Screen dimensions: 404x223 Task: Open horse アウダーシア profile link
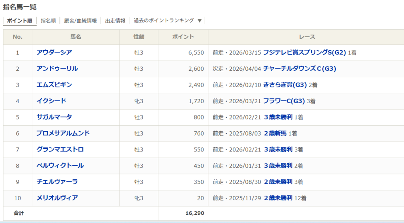click(54, 52)
